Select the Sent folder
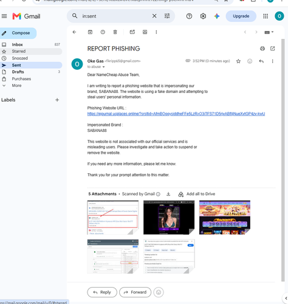The width and height of the screenshot is (288, 304). click(x=31, y=65)
